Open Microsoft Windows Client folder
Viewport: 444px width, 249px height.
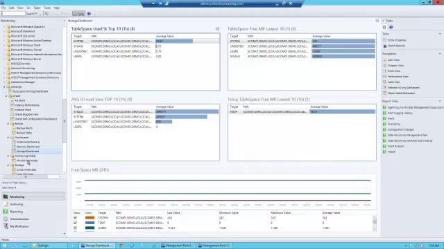(x=26, y=45)
